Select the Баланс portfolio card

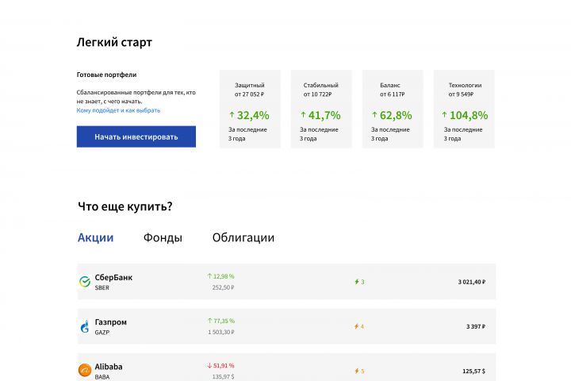tap(393, 109)
